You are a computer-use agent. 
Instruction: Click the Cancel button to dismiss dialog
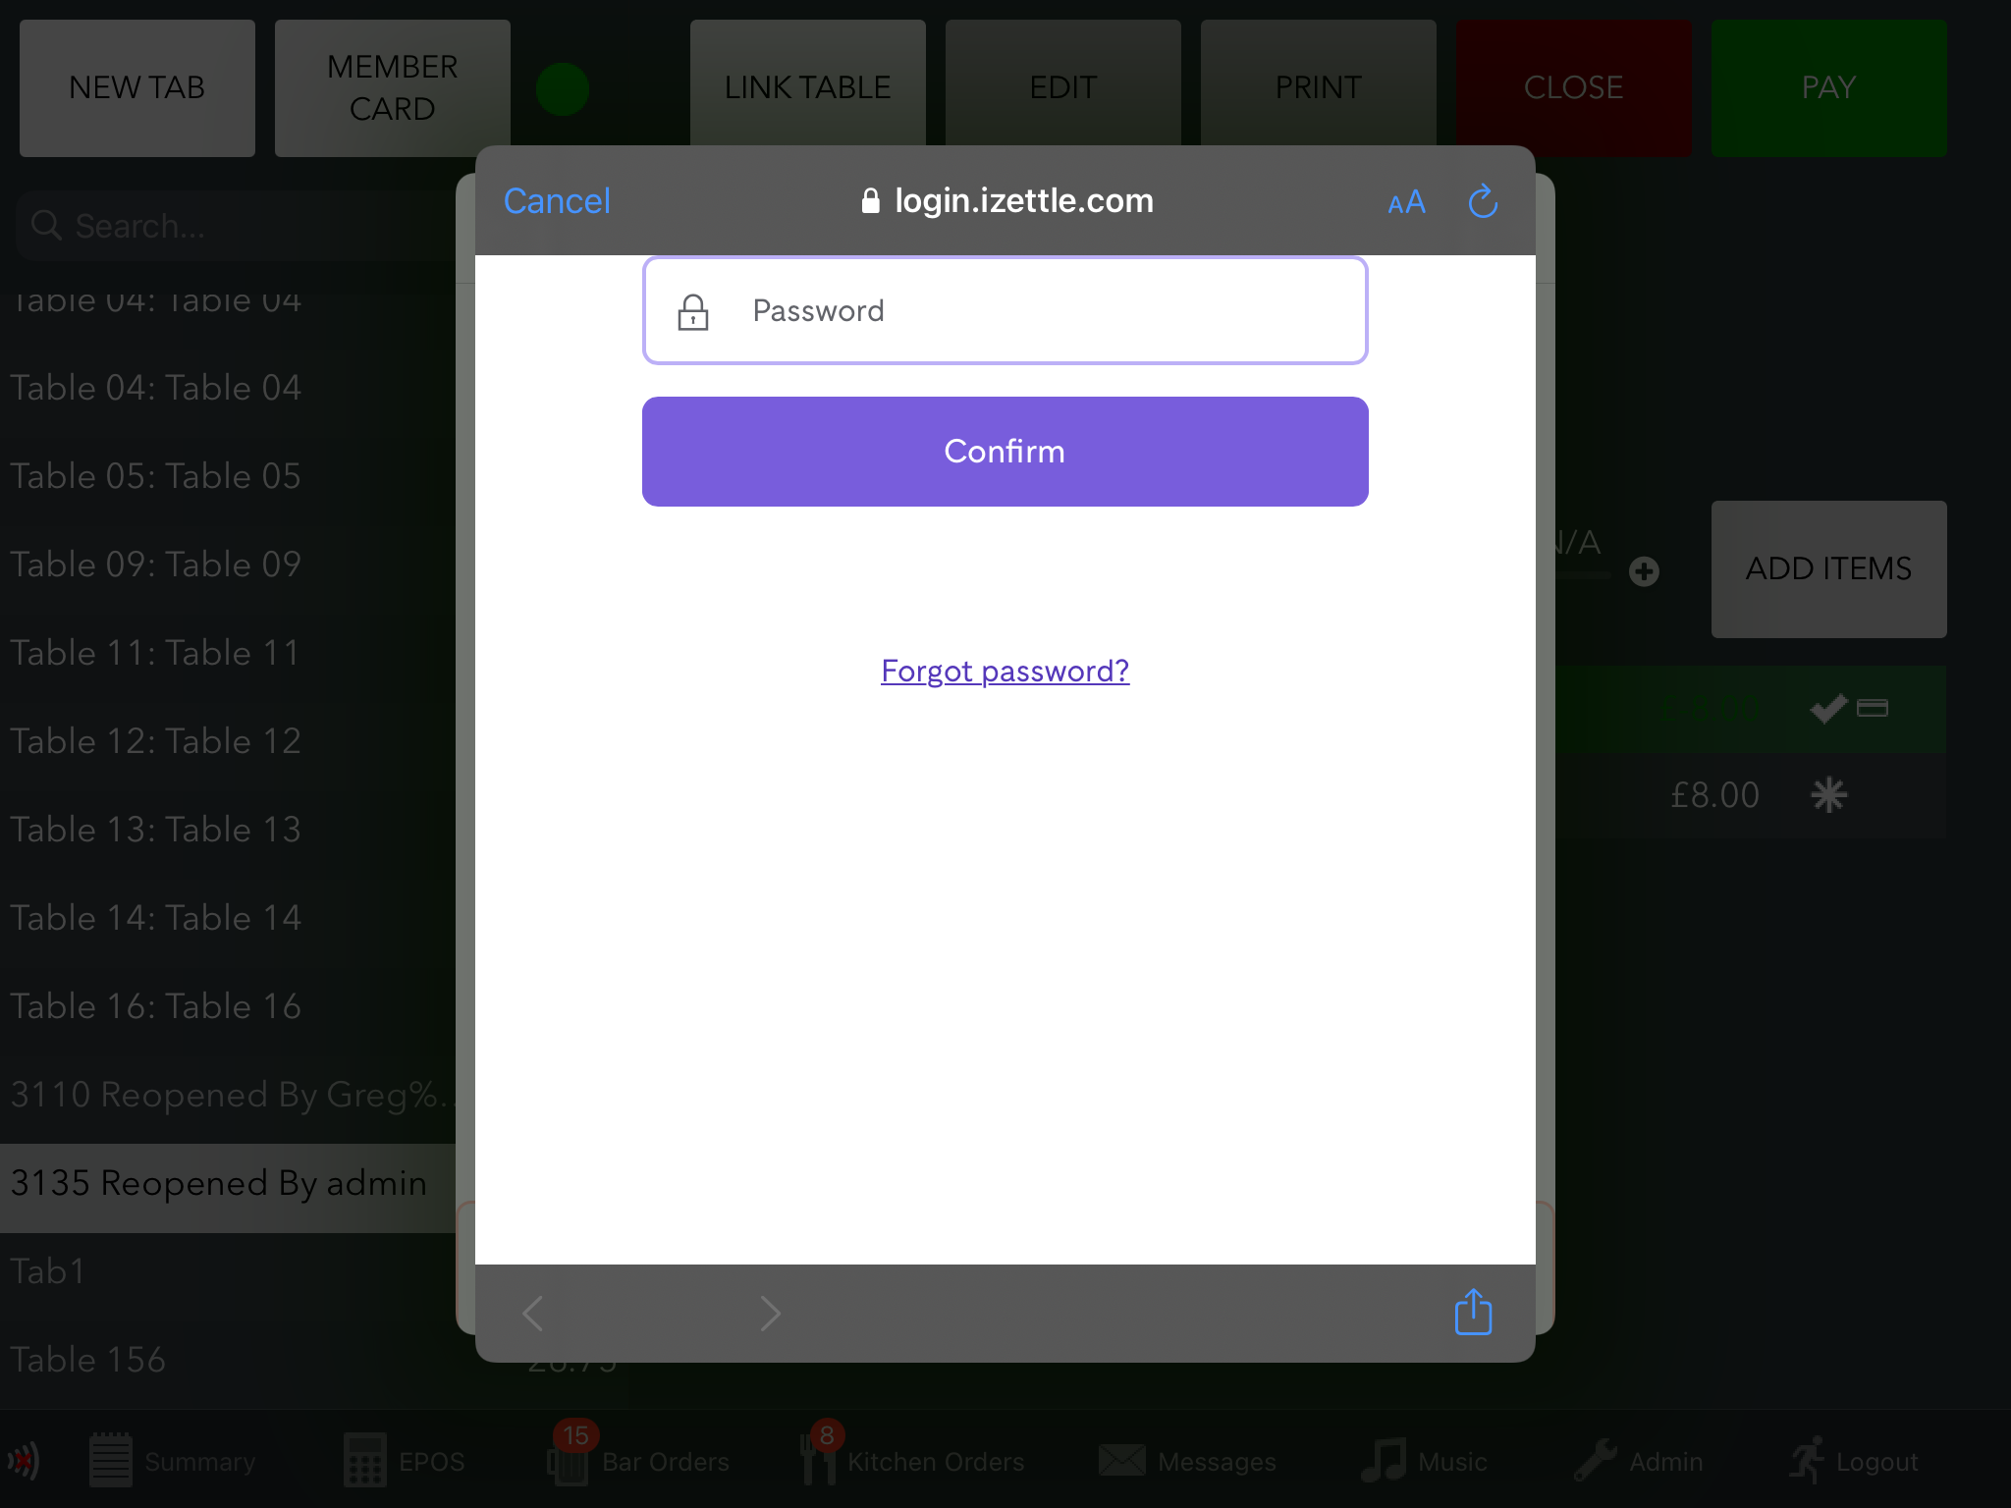click(x=556, y=199)
